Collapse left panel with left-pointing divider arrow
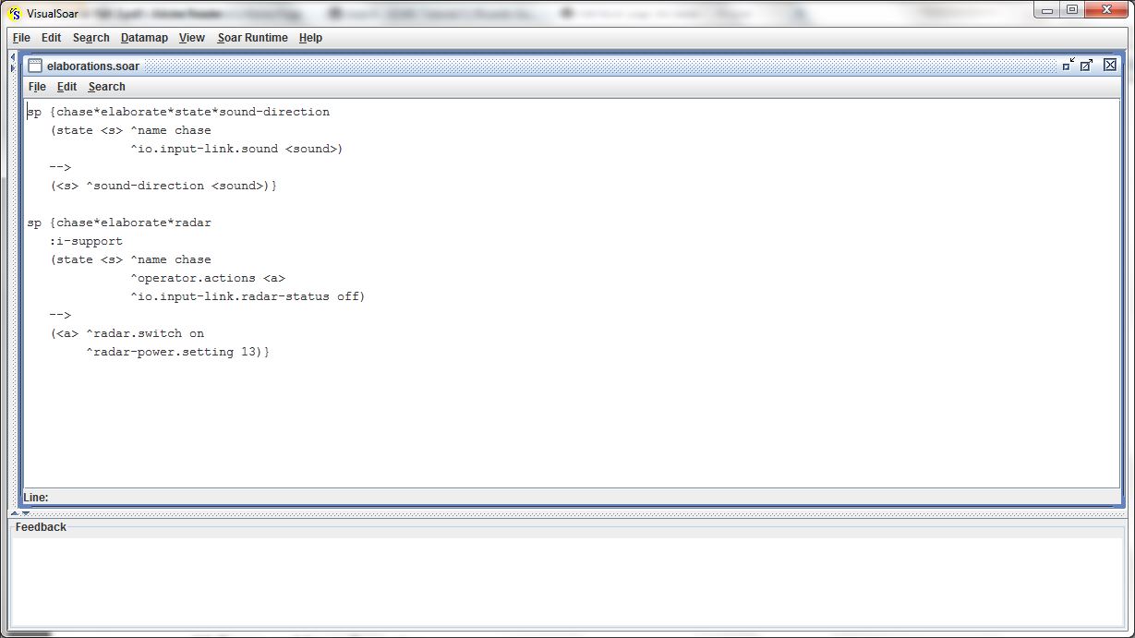The image size is (1135, 638). coord(12,58)
